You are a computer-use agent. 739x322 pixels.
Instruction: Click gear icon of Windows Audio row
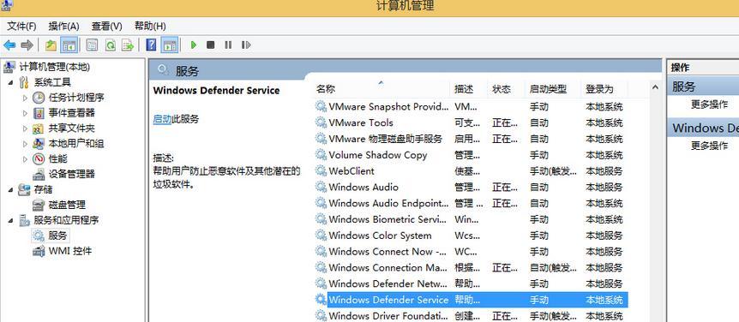pyautogui.click(x=321, y=188)
